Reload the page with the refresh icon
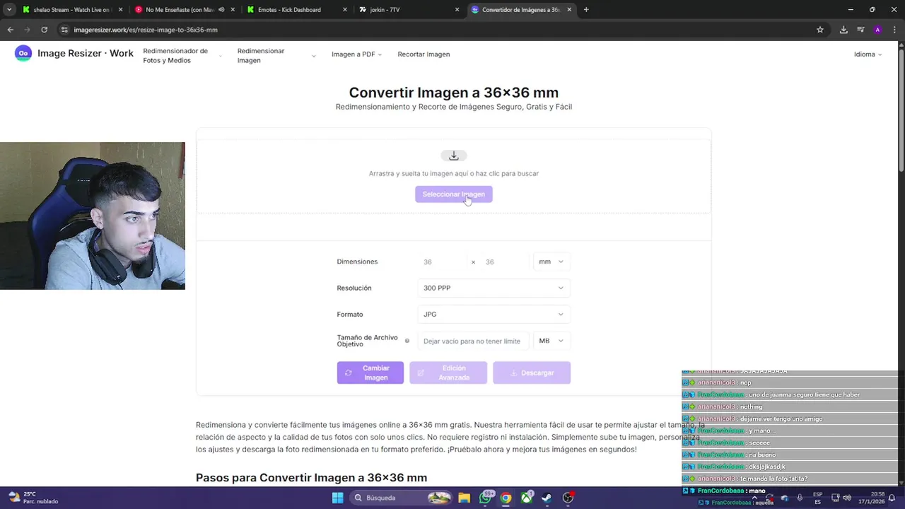Image resolution: width=905 pixels, height=509 pixels. 44,30
